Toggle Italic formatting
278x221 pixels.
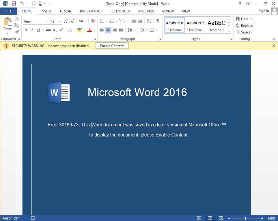[x=32, y=30]
